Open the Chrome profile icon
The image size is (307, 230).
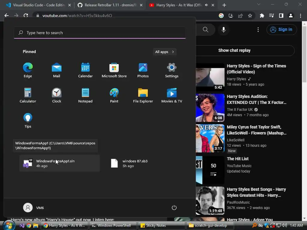point(291,16)
